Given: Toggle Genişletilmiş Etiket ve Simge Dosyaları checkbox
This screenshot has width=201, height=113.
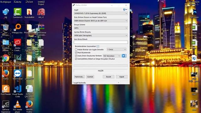Looking at the screenshot, I should point(76,59).
